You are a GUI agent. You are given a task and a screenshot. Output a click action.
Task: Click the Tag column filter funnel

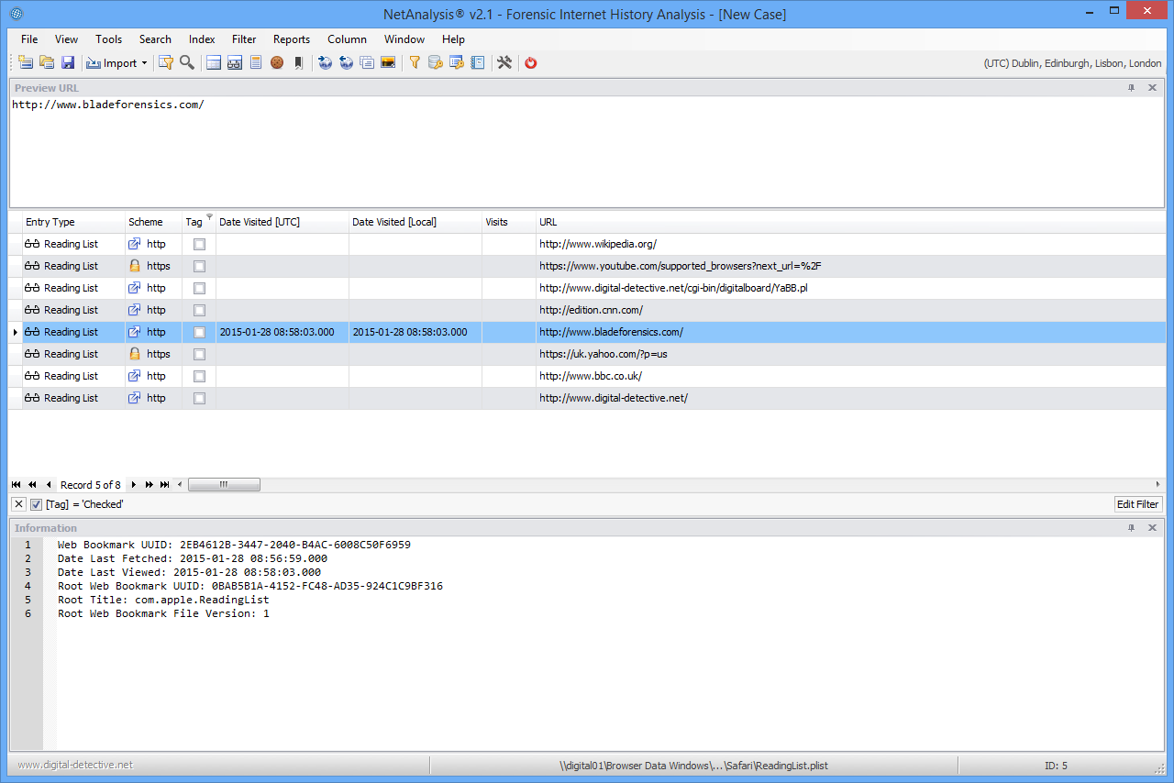click(x=209, y=217)
